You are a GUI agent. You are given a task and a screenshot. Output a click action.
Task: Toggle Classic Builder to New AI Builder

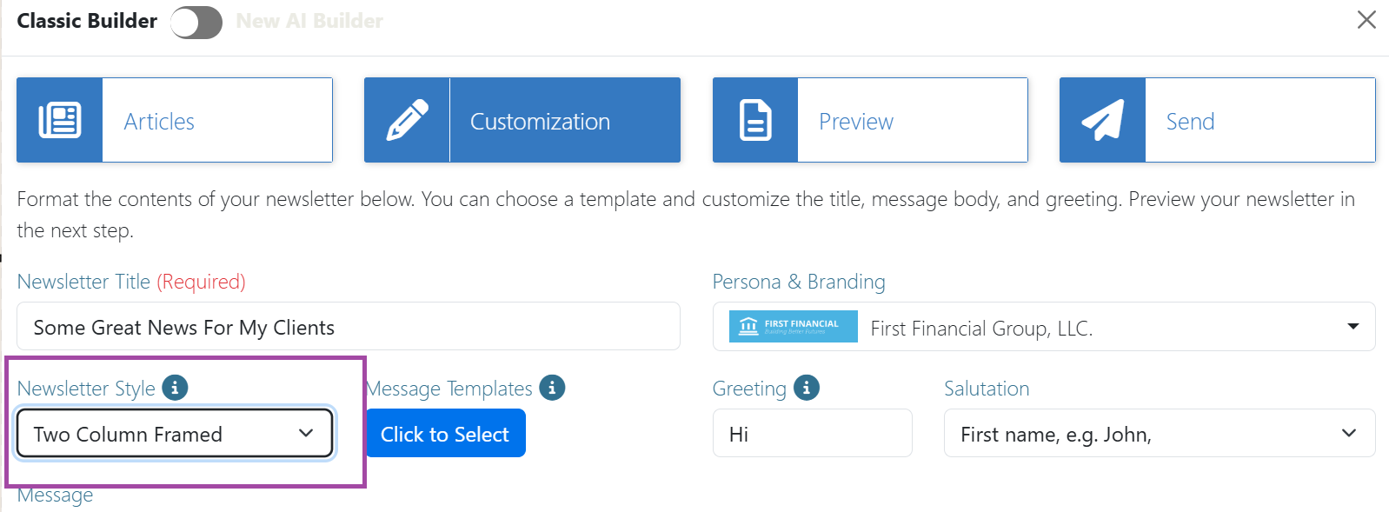tap(196, 22)
